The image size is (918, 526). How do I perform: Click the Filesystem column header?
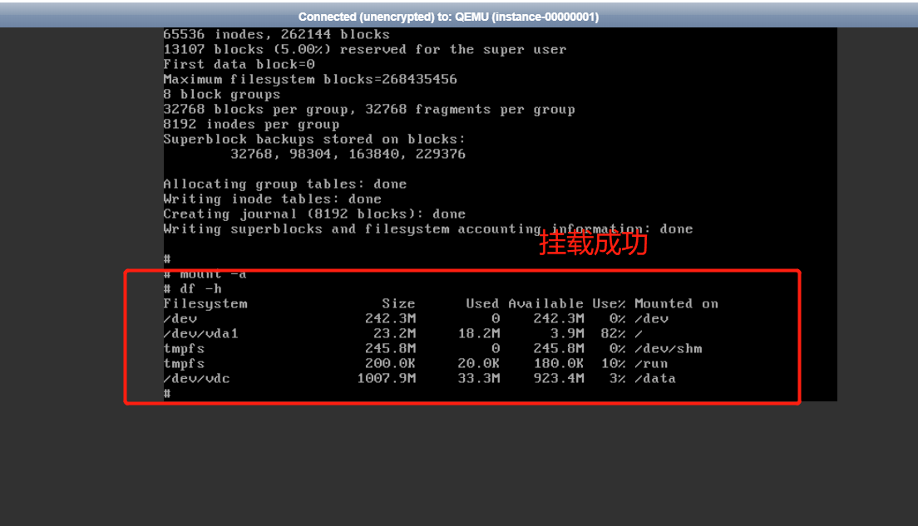click(205, 303)
